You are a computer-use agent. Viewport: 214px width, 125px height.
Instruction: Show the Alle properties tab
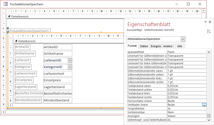(180, 46)
